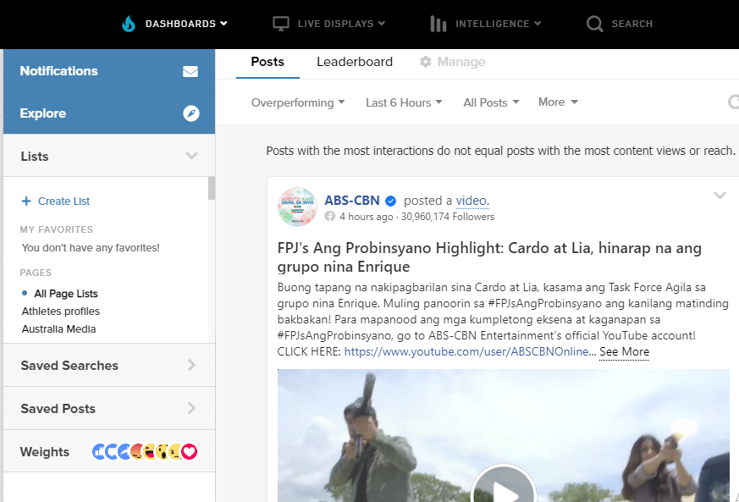This screenshot has height=502, width=739.
Task: Click the Wow reaction icon in Weights
Action: tap(163, 451)
